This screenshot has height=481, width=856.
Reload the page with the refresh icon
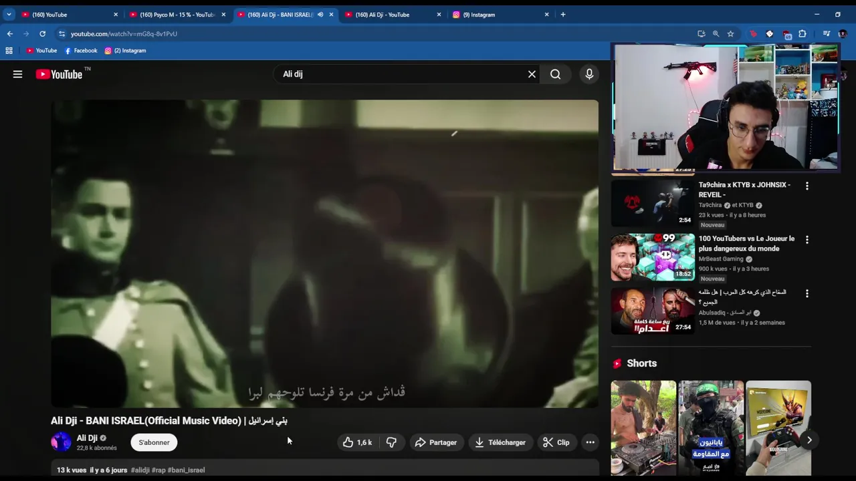(x=42, y=33)
